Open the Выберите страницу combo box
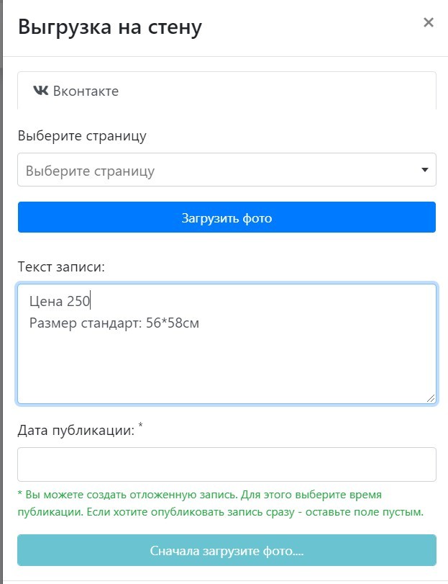Screen dimensions: 448x584 coord(216,171)
